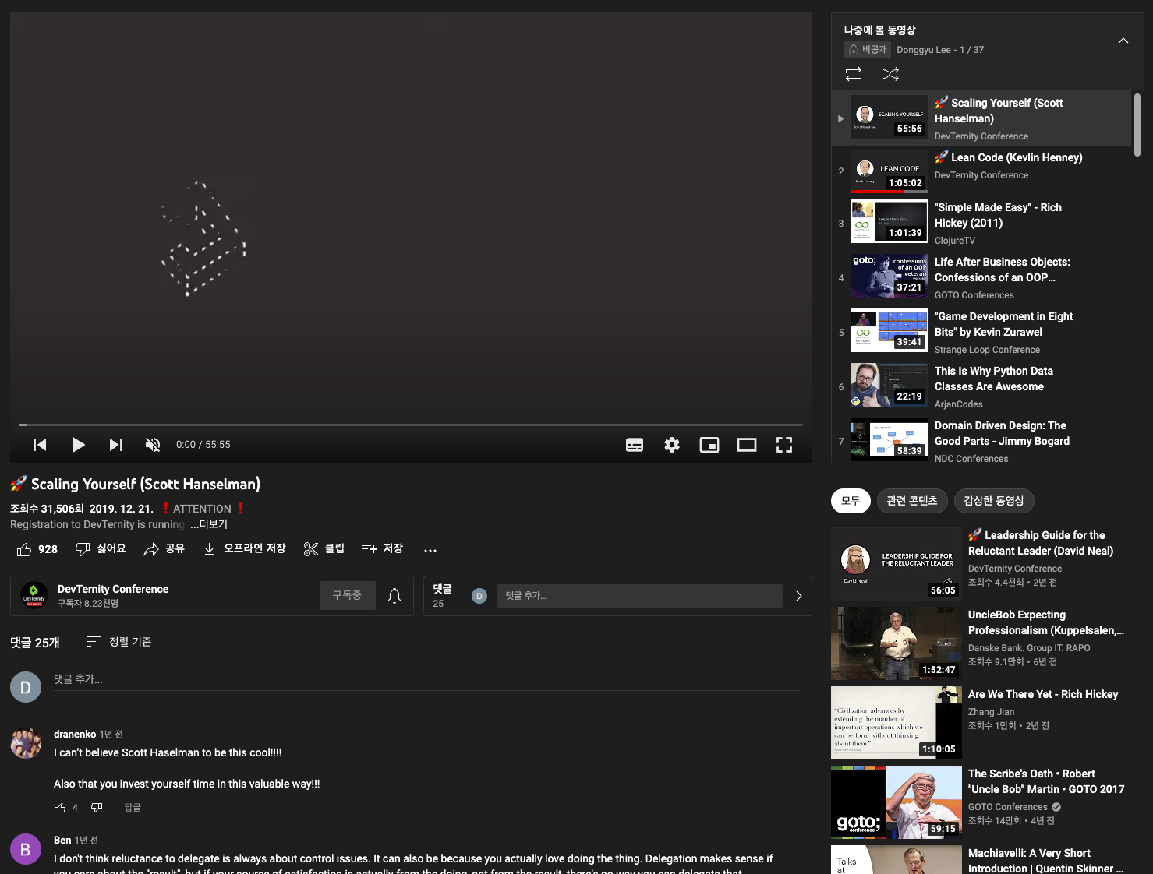Open player settings gear
Image resolution: width=1153 pixels, height=874 pixels.
pyautogui.click(x=672, y=445)
